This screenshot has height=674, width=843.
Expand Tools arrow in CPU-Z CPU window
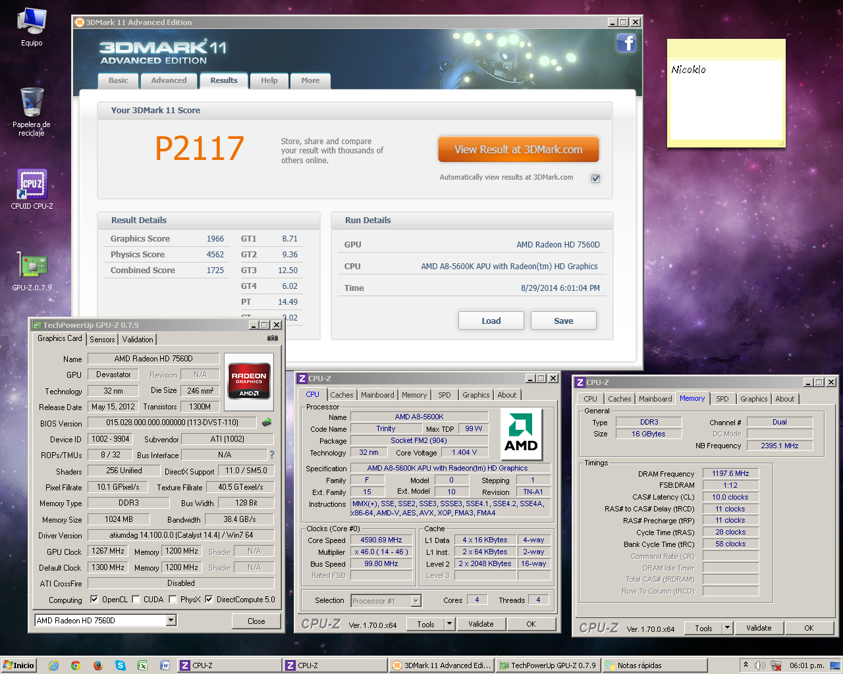point(449,624)
